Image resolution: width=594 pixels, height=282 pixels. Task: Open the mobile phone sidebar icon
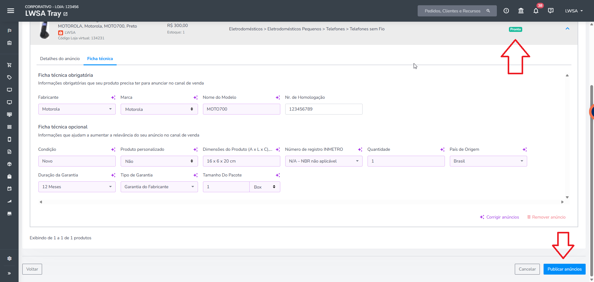point(10,139)
